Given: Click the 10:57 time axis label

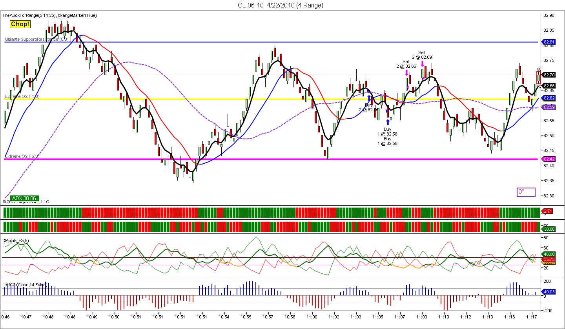Looking at the screenshot, I should [268, 316].
